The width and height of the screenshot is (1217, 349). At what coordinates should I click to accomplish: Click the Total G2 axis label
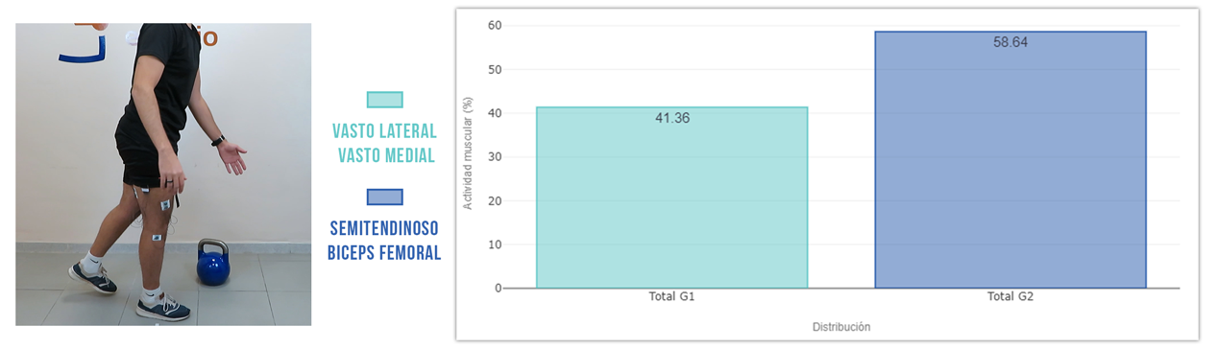tap(1010, 297)
